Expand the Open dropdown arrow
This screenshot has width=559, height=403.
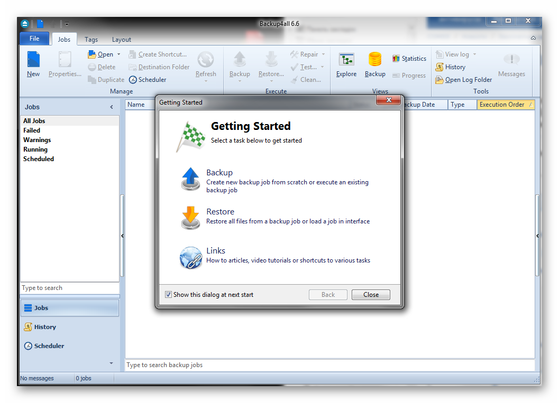coord(118,54)
